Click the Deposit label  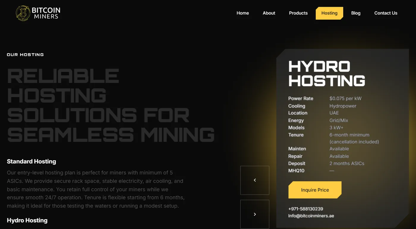click(x=297, y=163)
